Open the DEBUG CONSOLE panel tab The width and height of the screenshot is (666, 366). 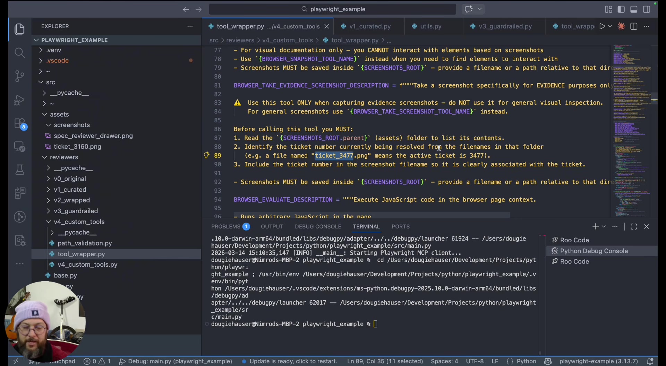click(318, 226)
